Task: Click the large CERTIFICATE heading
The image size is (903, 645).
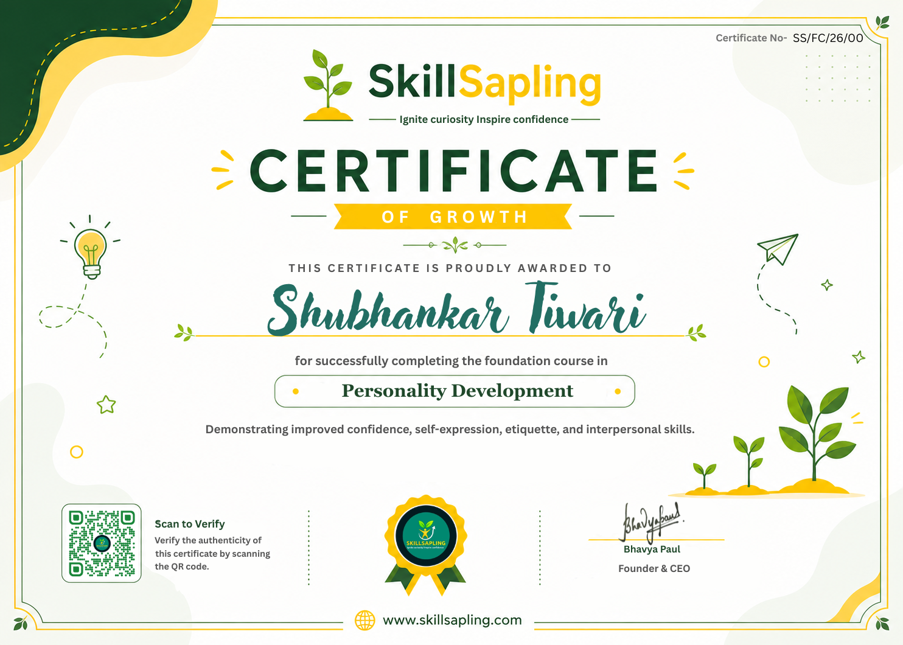Action: [x=453, y=171]
